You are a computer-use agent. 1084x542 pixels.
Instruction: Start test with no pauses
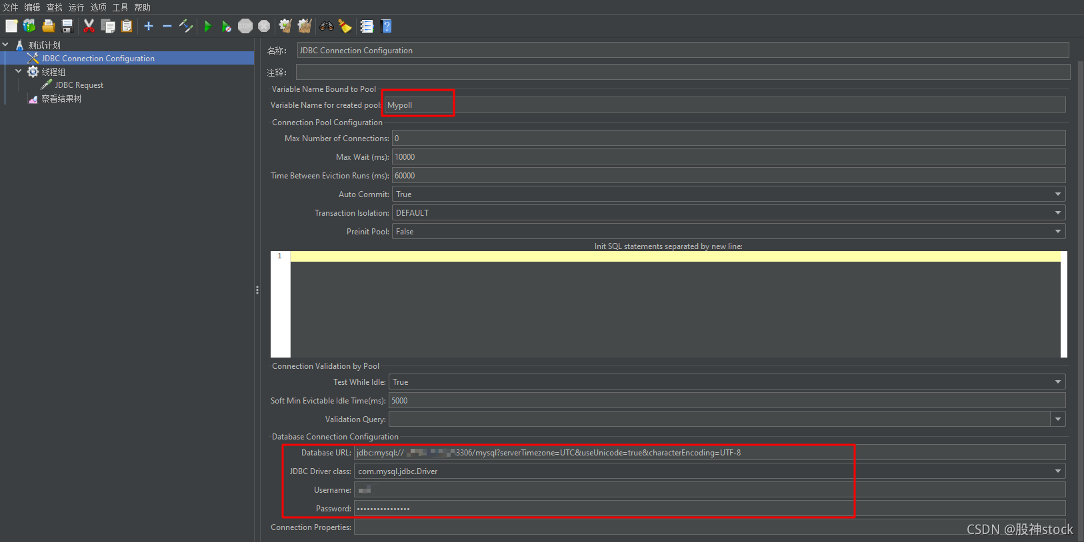tap(227, 26)
